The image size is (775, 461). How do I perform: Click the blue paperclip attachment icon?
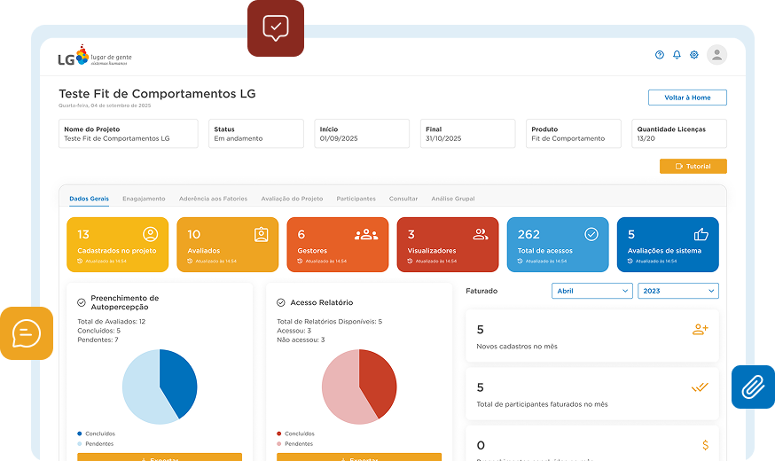753,387
